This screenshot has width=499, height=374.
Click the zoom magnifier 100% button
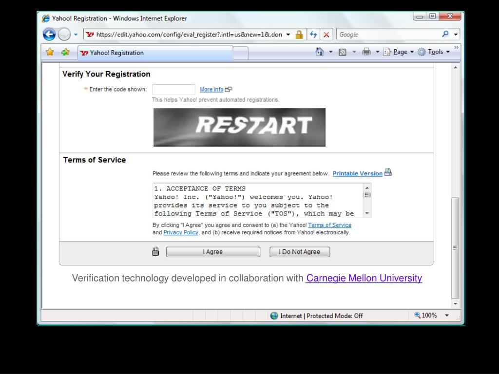point(425,315)
